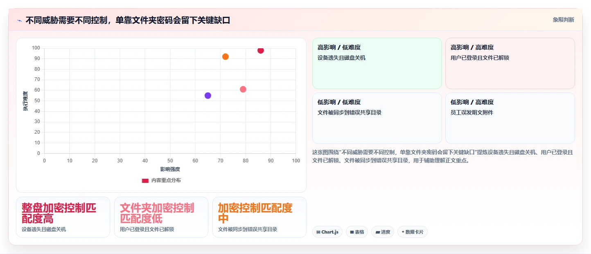Viewport: 591px width, 254px height.
Task: Click the 表格 tag chip
Action: point(357,232)
